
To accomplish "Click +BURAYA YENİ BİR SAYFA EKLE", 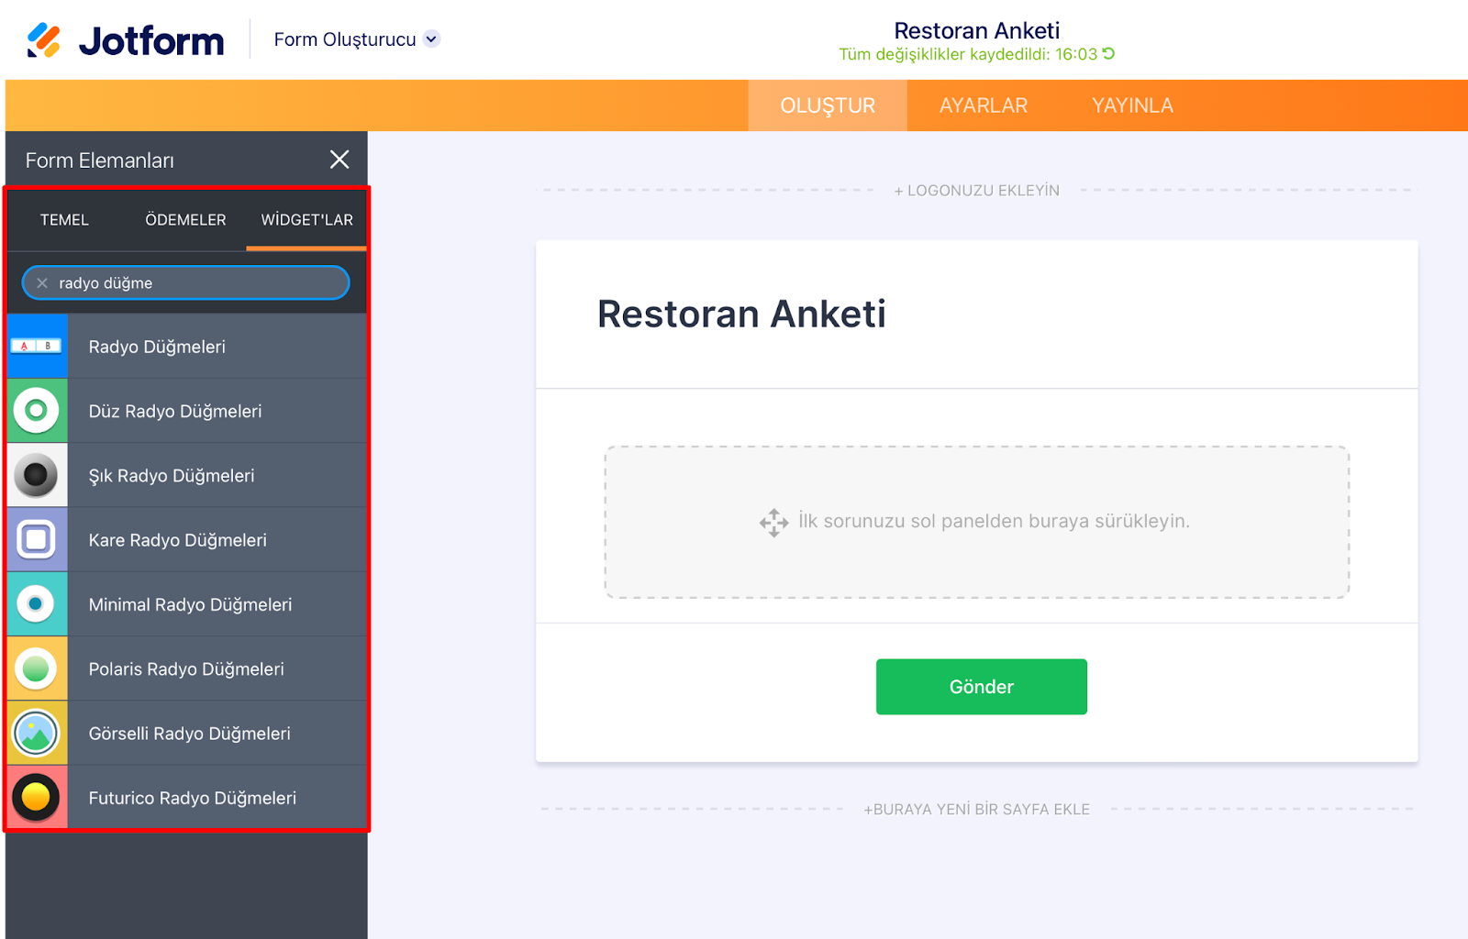I will 977,810.
